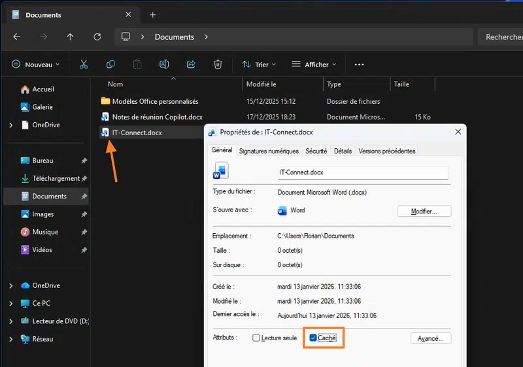The width and height of the screenshot is (523, 367).
Task: Go up one folder with up arrow
Action: point(71,37)
